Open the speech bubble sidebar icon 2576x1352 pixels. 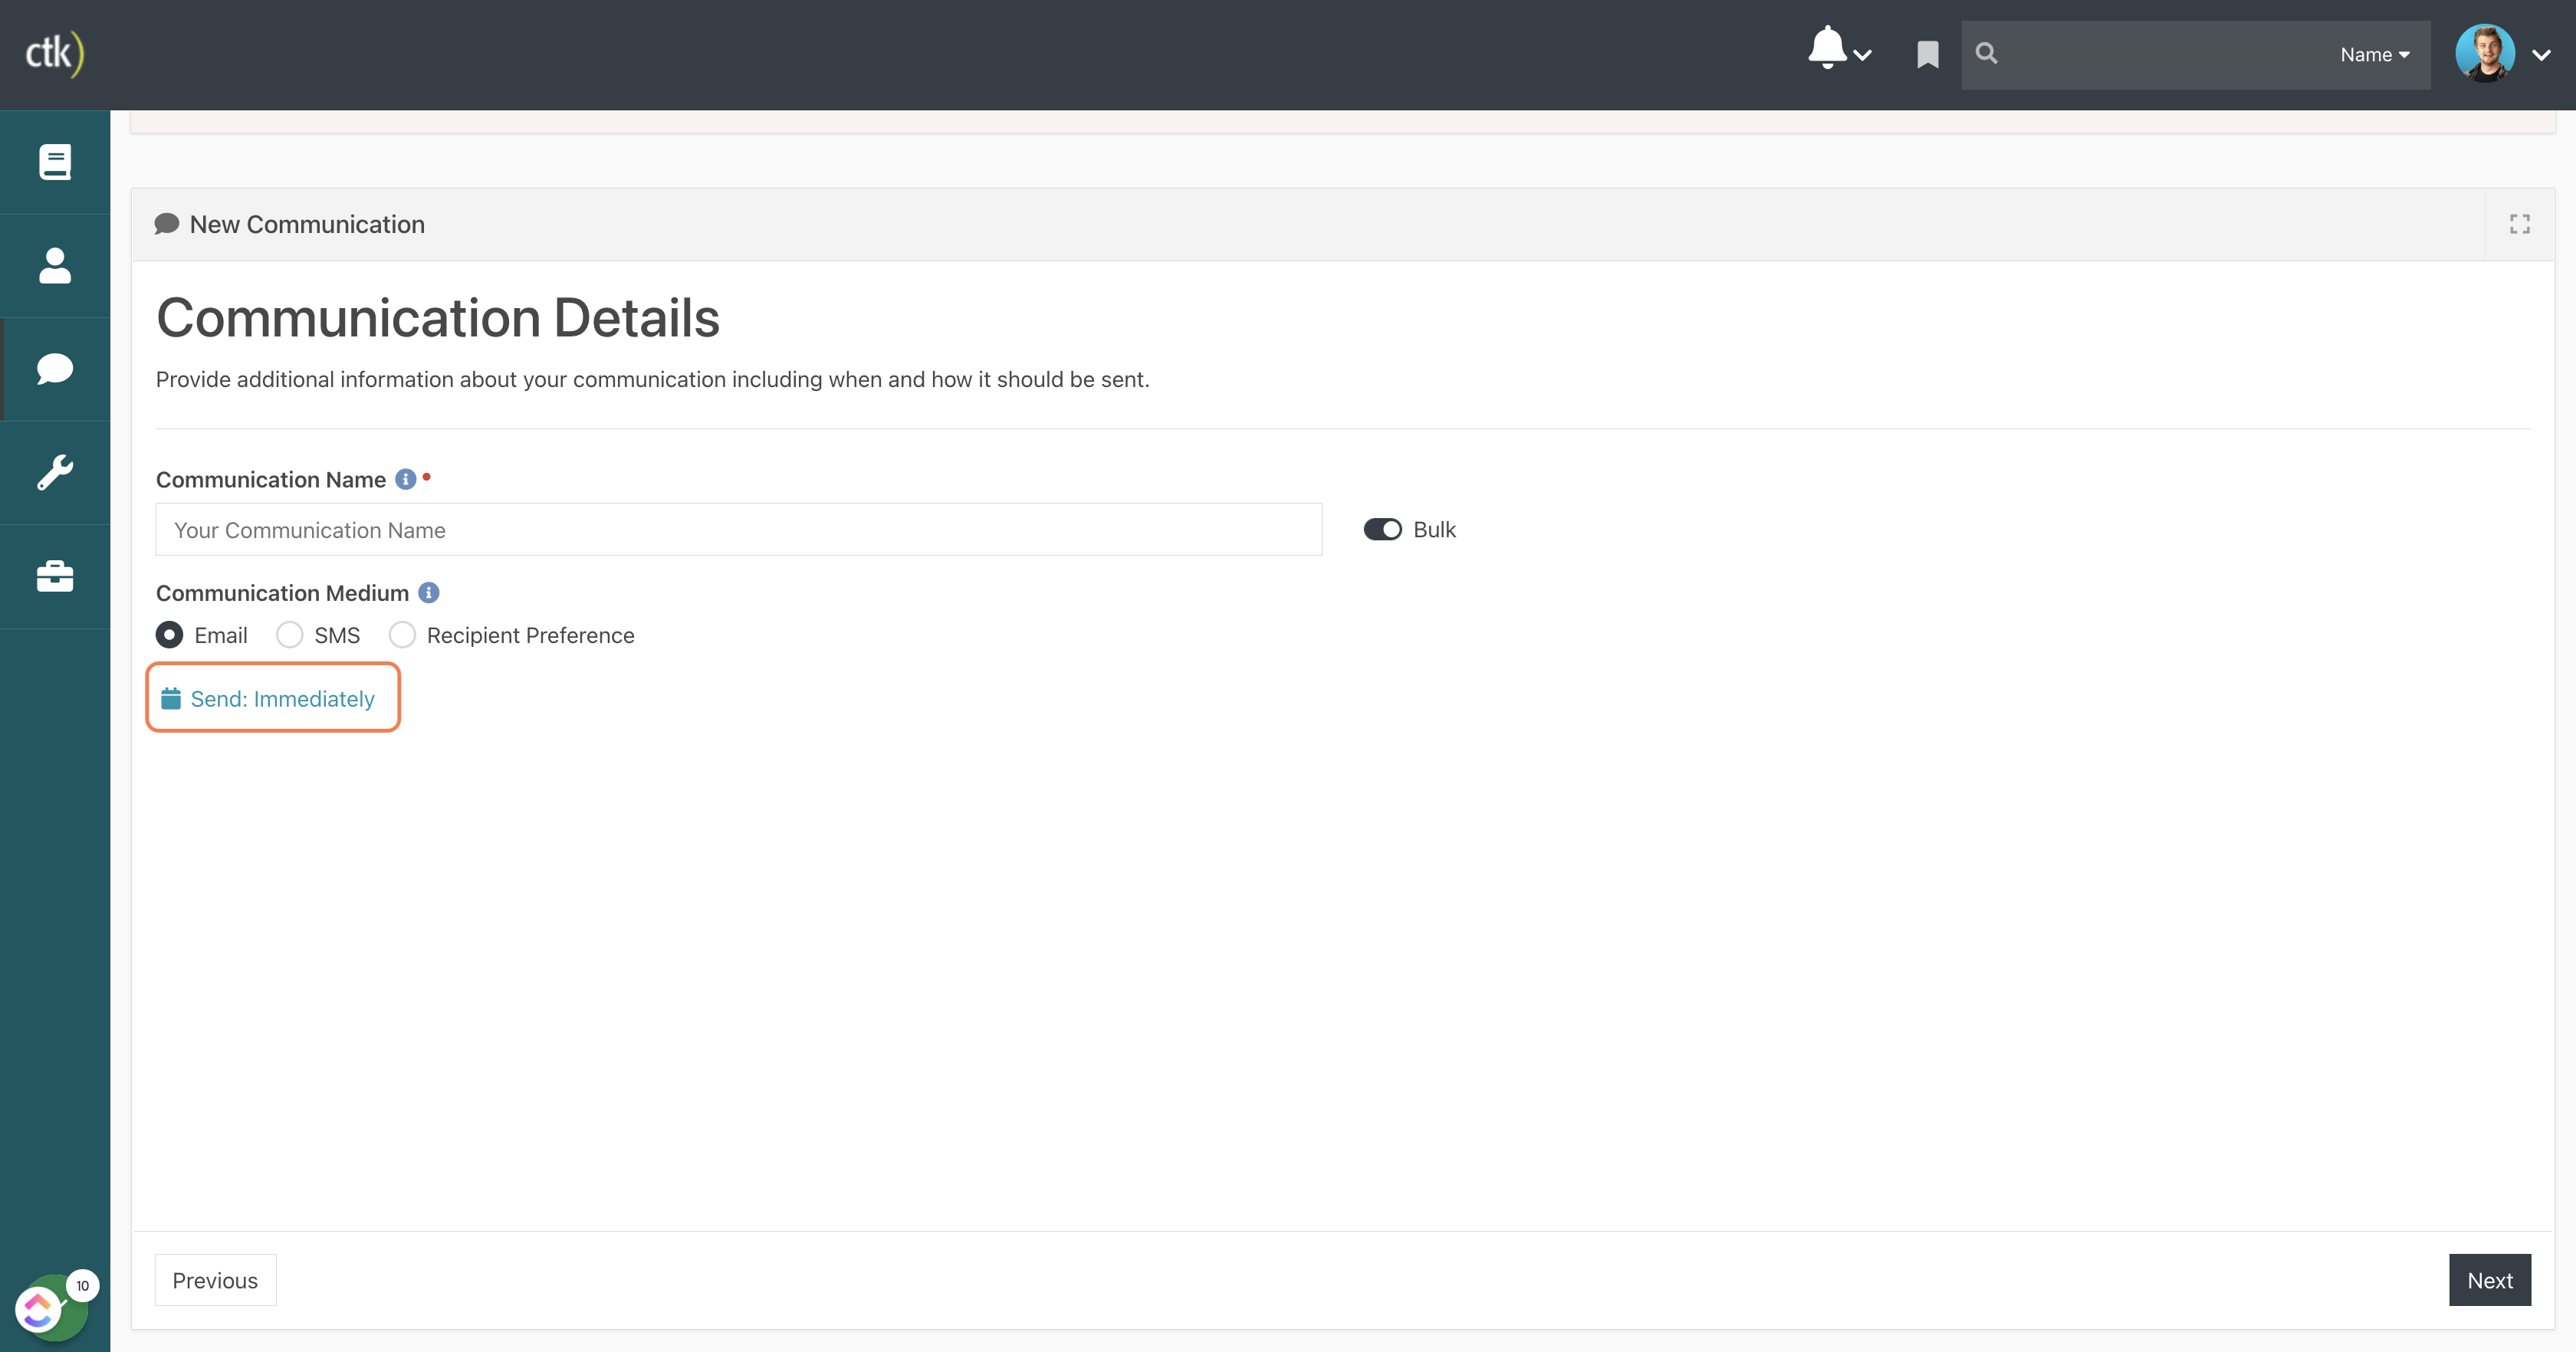tap(55, 368)
